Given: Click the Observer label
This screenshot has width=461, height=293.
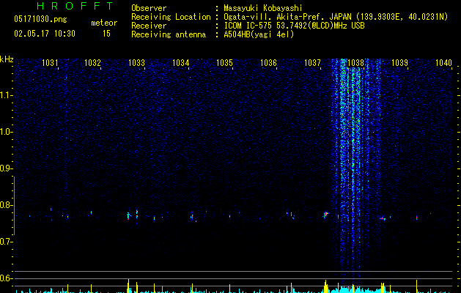Looking at the screenshot, I should (149, 8).
